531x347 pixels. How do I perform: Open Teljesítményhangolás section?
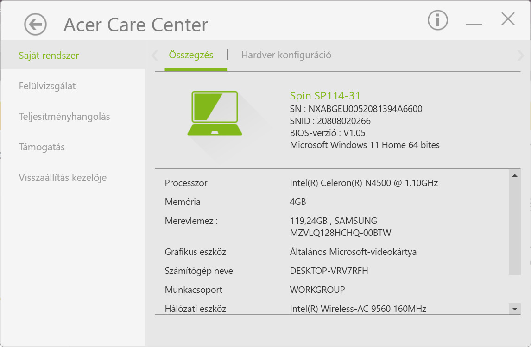click(64, 117)
